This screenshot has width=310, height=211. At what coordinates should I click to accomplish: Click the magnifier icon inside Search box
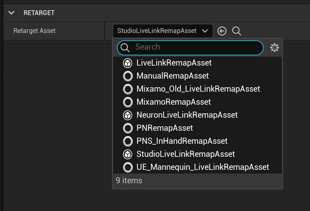(x=125, y=48)
